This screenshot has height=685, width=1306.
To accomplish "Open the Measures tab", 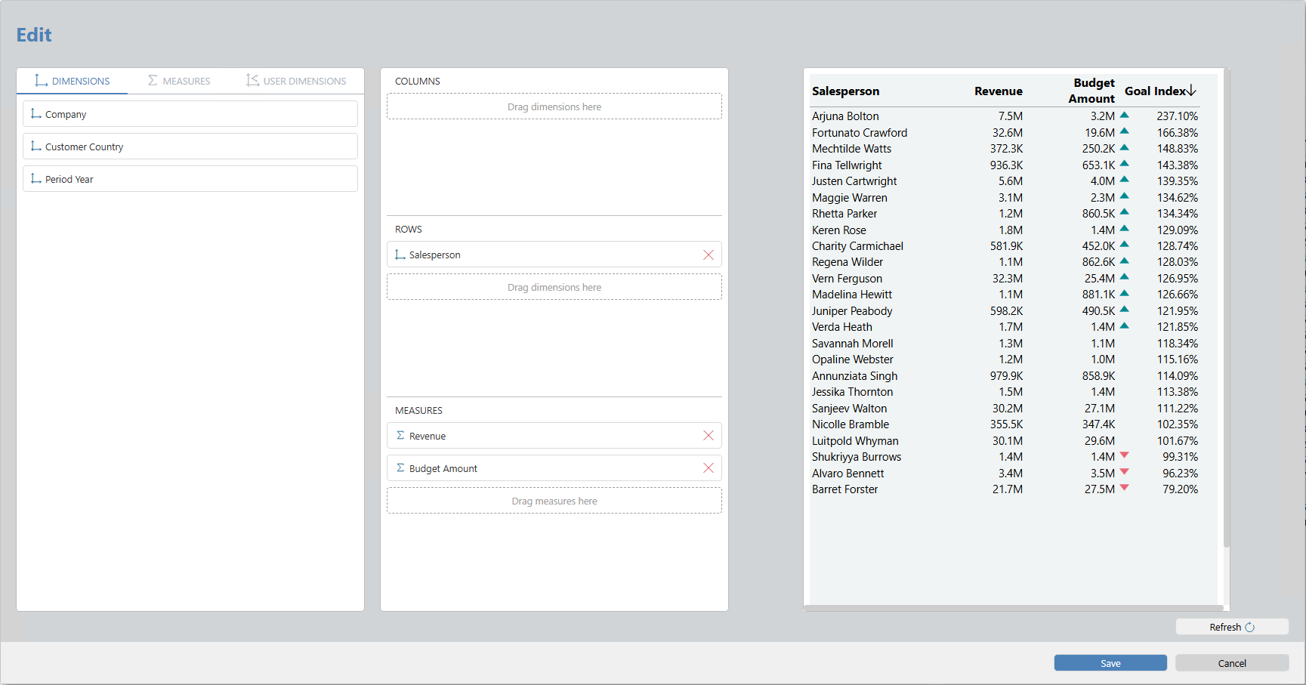I will coord(179,81).
